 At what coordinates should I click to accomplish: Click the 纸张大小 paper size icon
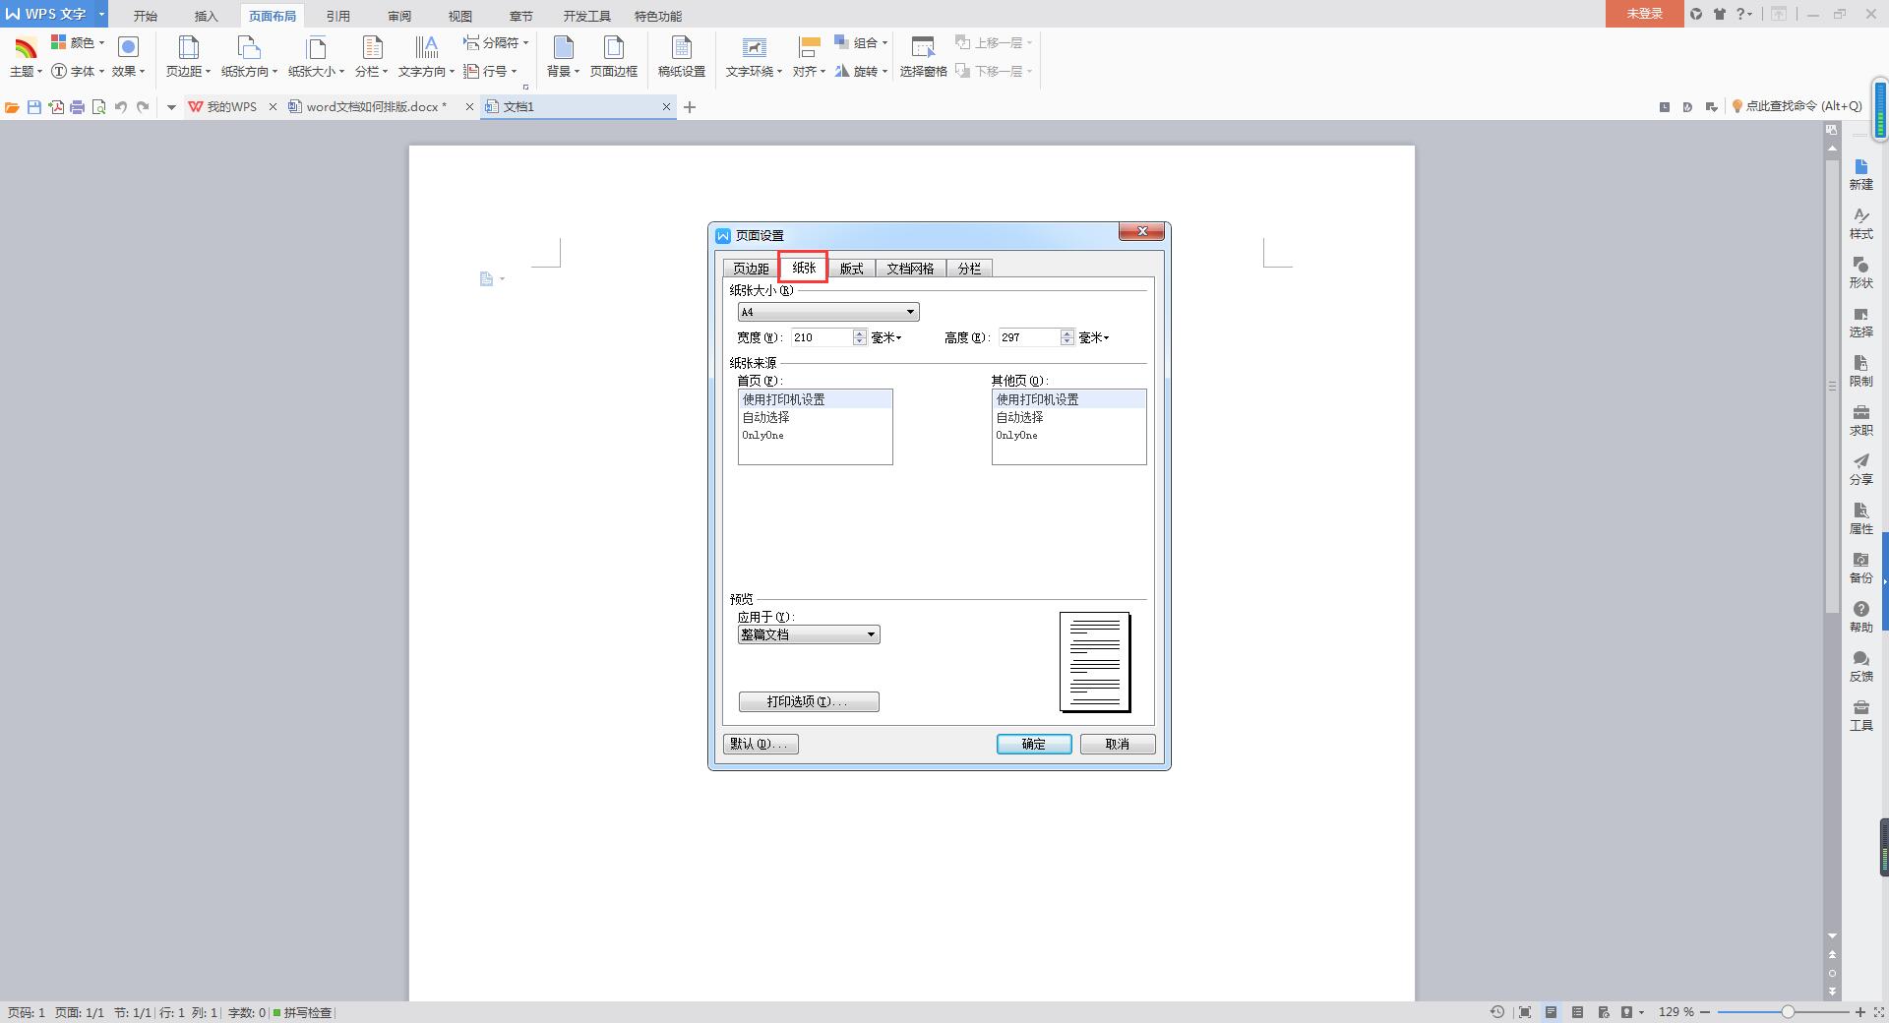316,47
